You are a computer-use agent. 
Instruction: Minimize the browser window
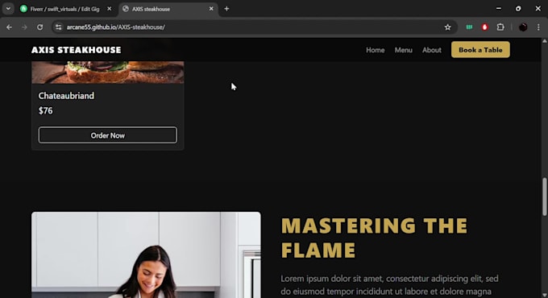pos(498,9)
